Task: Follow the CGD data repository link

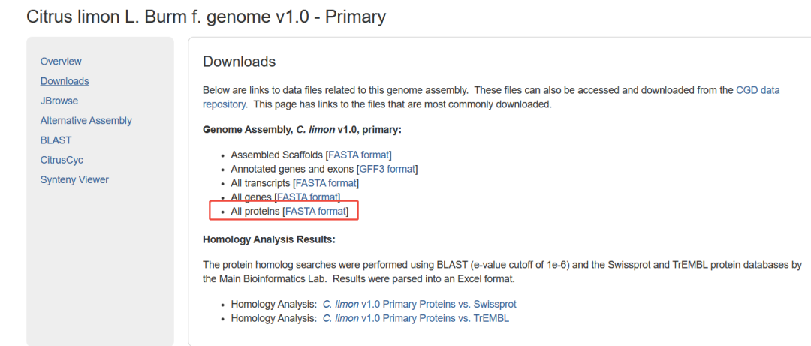Action: pos(491,97)
